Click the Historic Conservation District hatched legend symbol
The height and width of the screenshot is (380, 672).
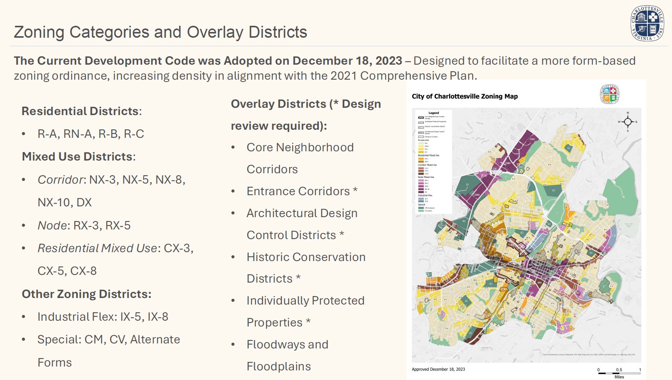(421, 127)
